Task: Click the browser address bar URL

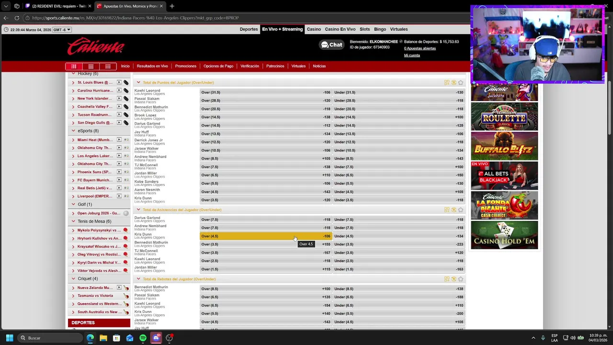Action: [x=136, y=18]
